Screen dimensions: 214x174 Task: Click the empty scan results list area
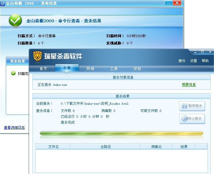121,161
